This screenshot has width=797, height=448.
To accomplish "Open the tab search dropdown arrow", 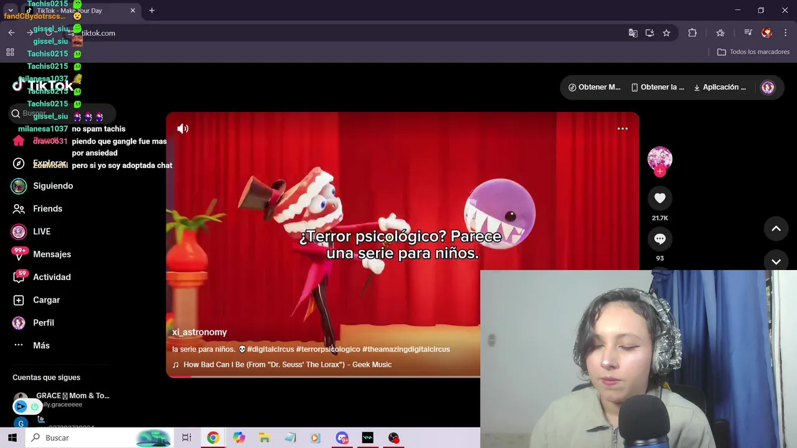I will (11, 11).
